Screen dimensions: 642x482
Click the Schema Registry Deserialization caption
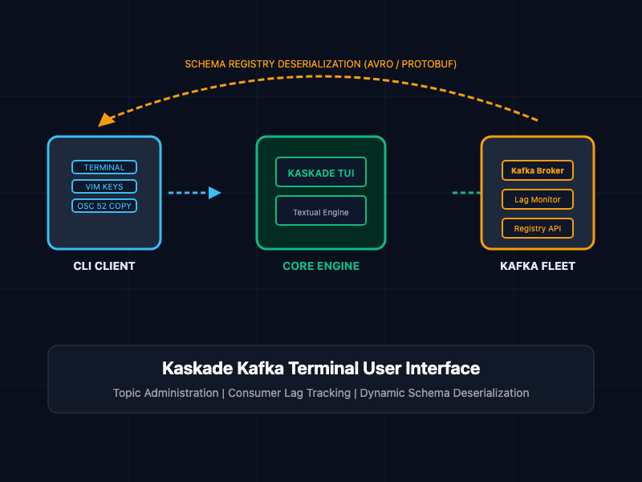click(320, 64)
